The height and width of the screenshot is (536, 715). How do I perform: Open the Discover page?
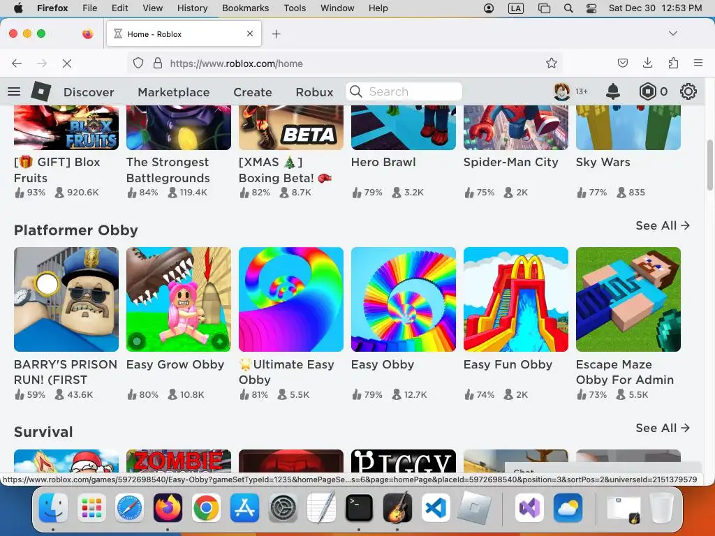click(x=89, y=92)
